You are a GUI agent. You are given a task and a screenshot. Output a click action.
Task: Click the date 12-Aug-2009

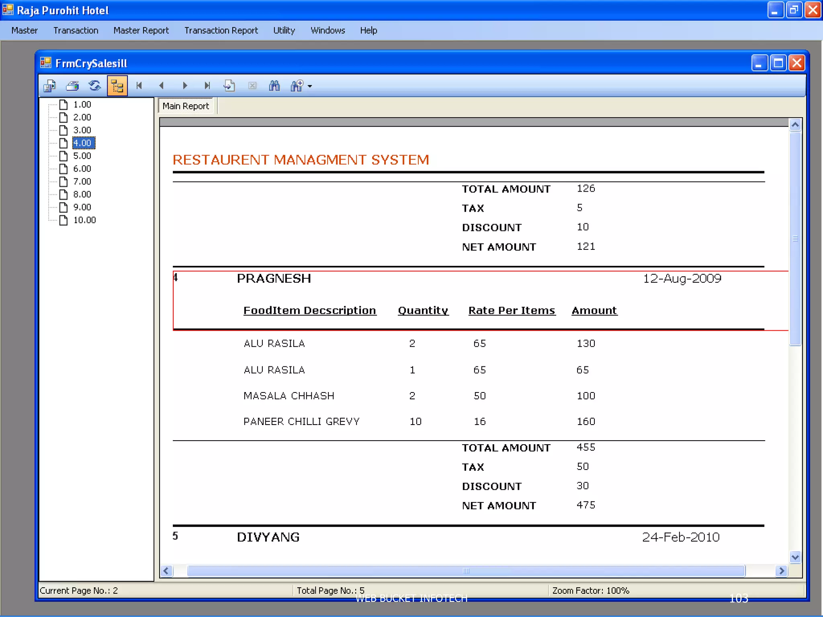(682, 278)
